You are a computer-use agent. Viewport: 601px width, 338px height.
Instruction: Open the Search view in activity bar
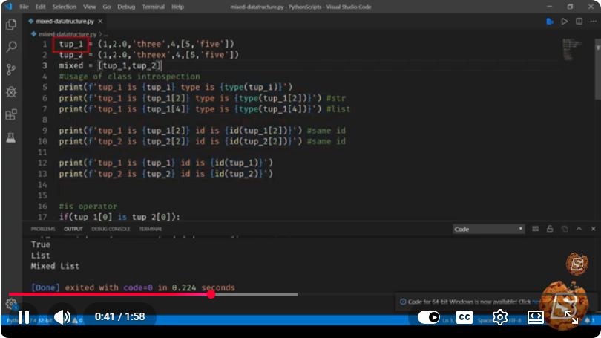pyautogui.click(x=11, y=47)
